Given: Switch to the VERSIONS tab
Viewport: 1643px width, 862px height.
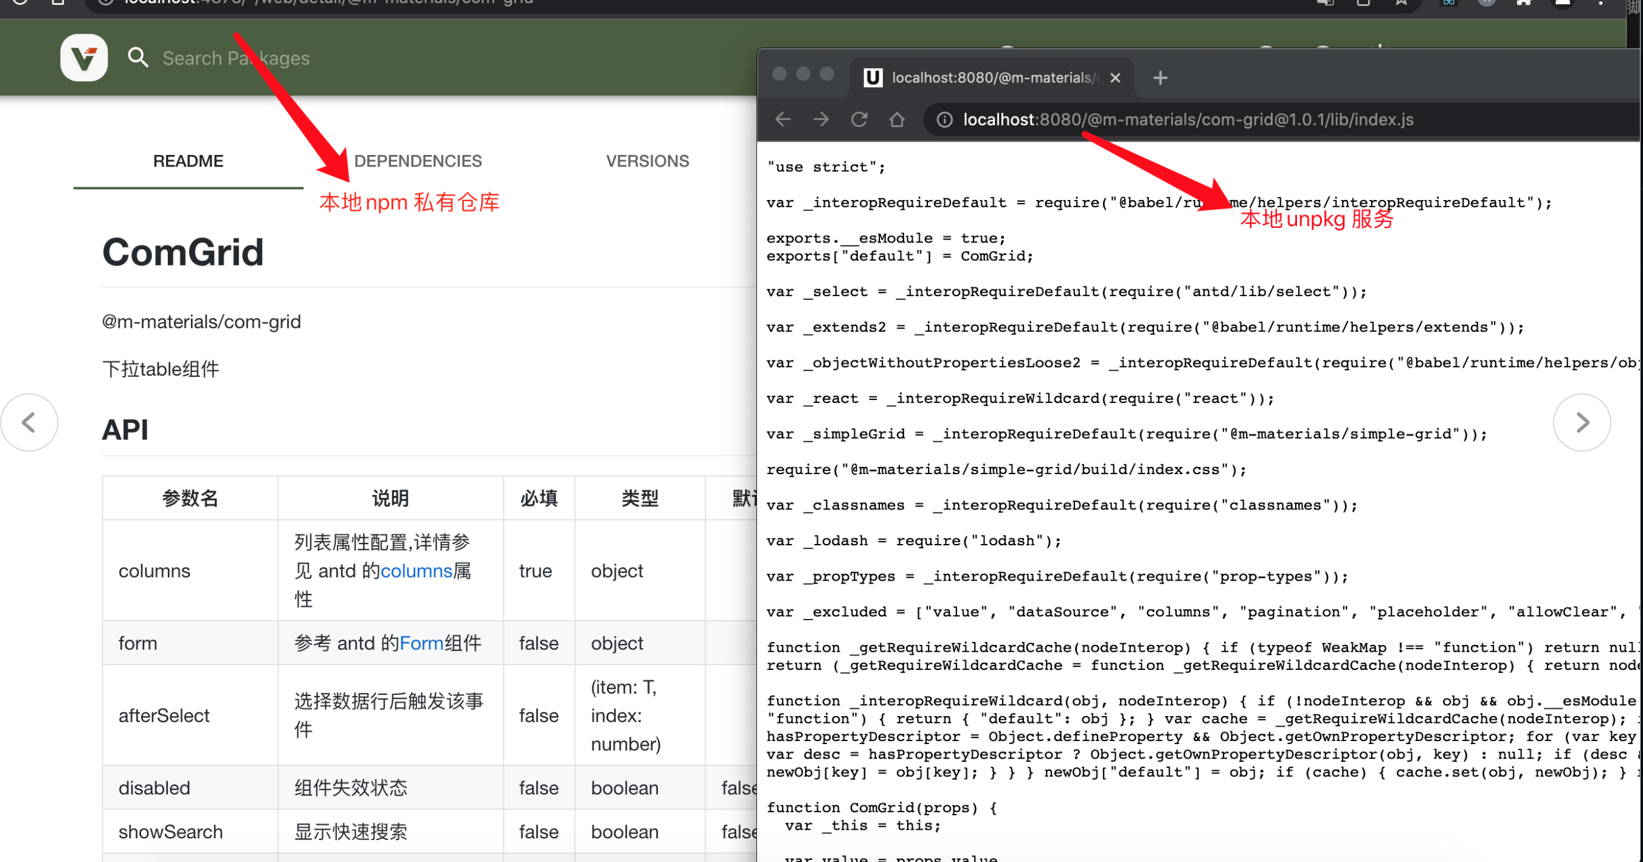Looking at the screenshot, I should [648, 161].
